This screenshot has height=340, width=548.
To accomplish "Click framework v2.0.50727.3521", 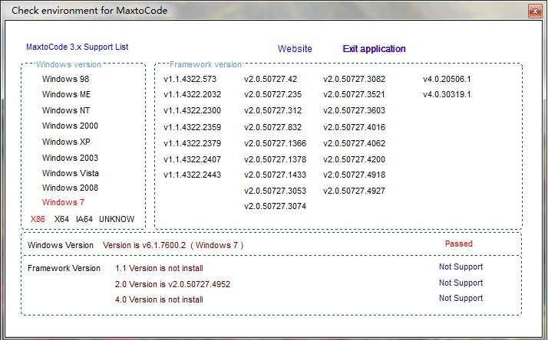I will (355, 94).
